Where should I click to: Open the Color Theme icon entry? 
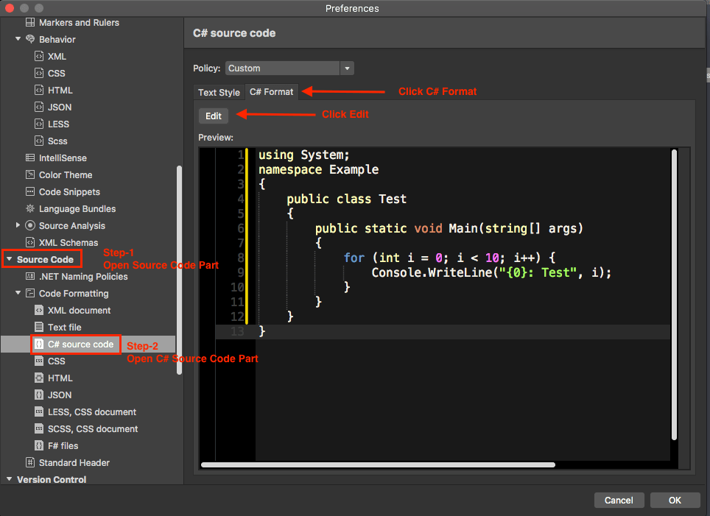coord(30,174)
